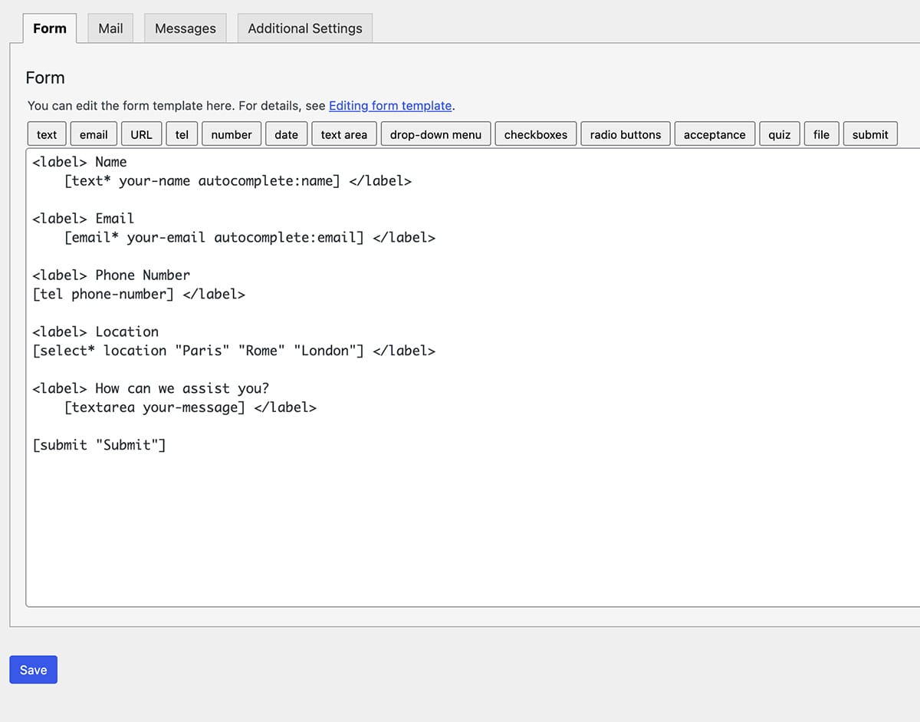Add a URL field tag
920x722 pixels.
(141, 134)
